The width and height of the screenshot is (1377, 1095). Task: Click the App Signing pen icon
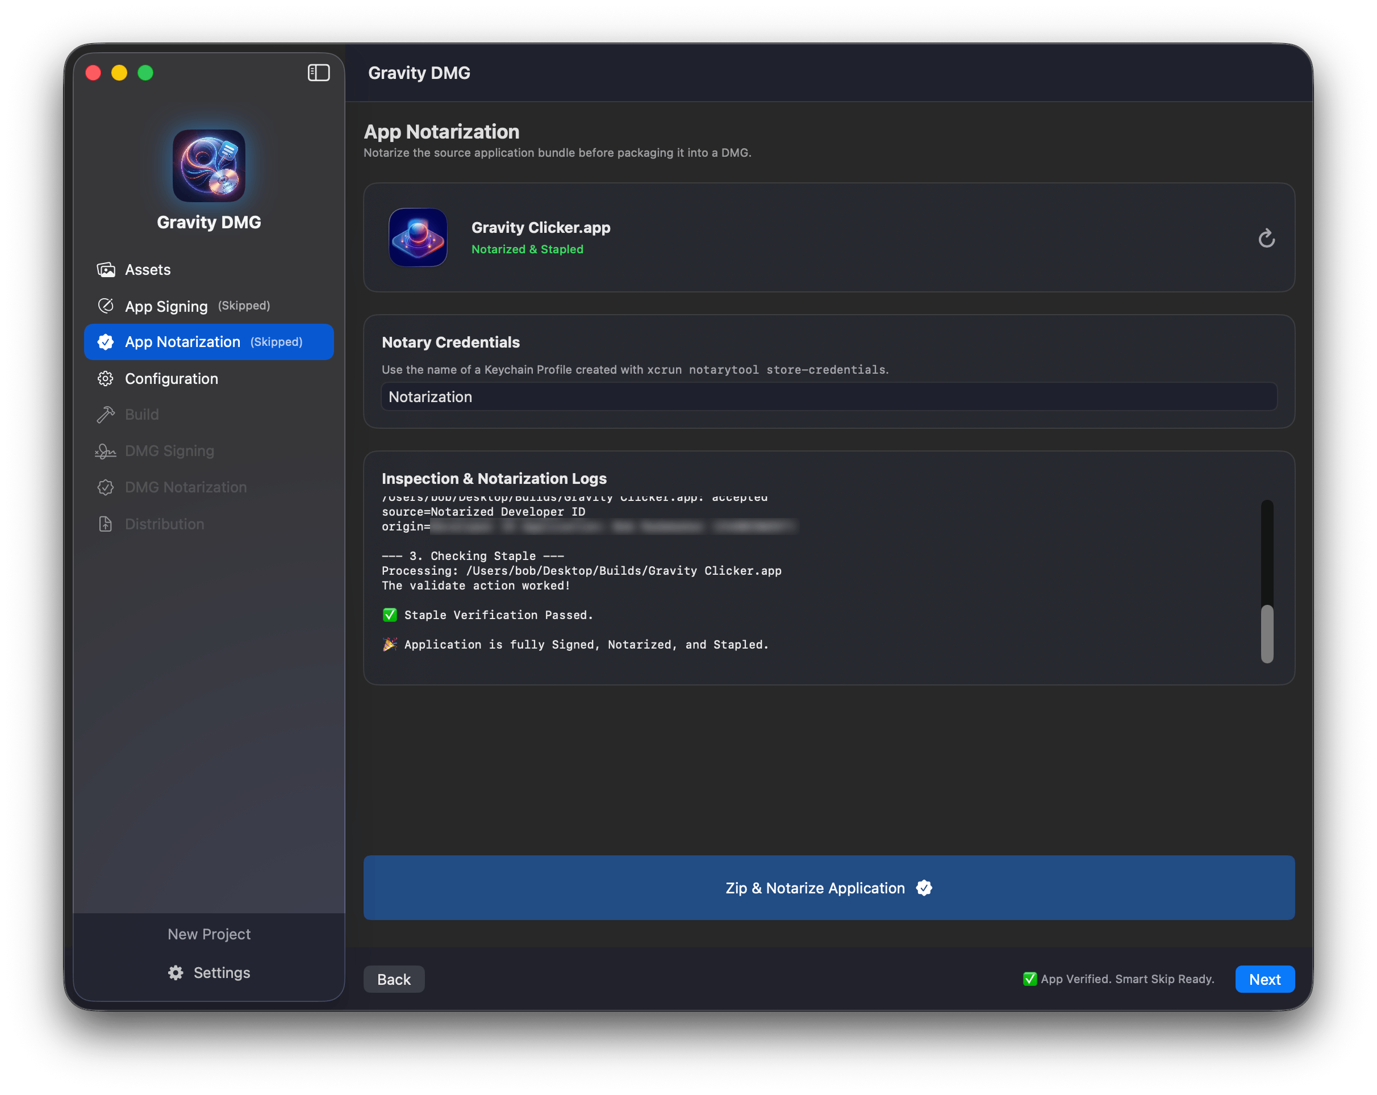(x=106, y=306)
